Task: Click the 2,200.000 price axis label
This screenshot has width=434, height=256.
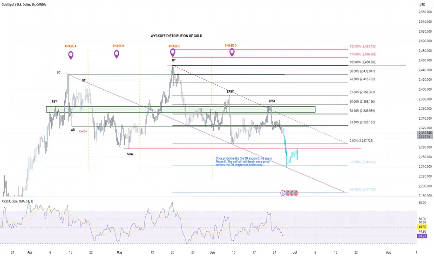Action: [425, 186]
